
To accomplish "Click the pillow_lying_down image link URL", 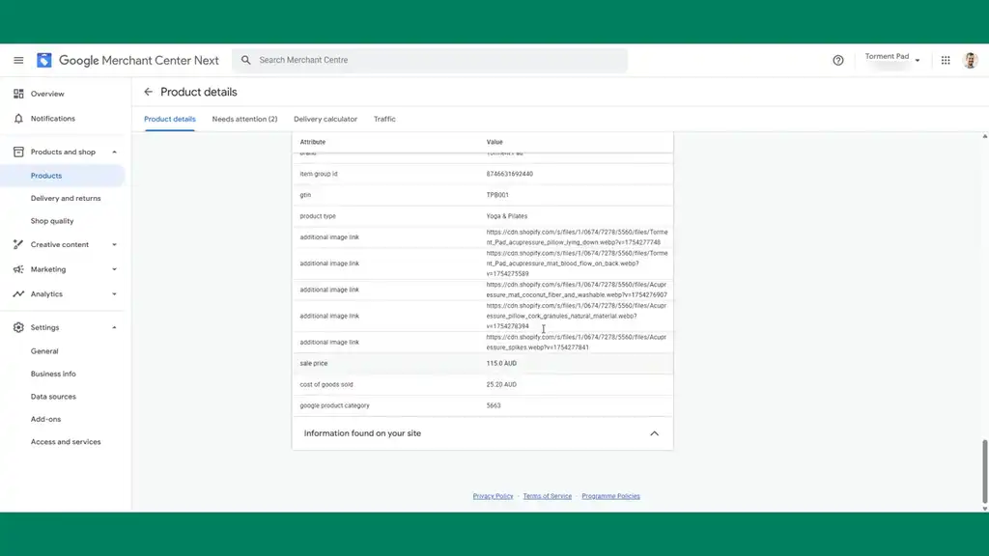I will click(x=577, y=237).
